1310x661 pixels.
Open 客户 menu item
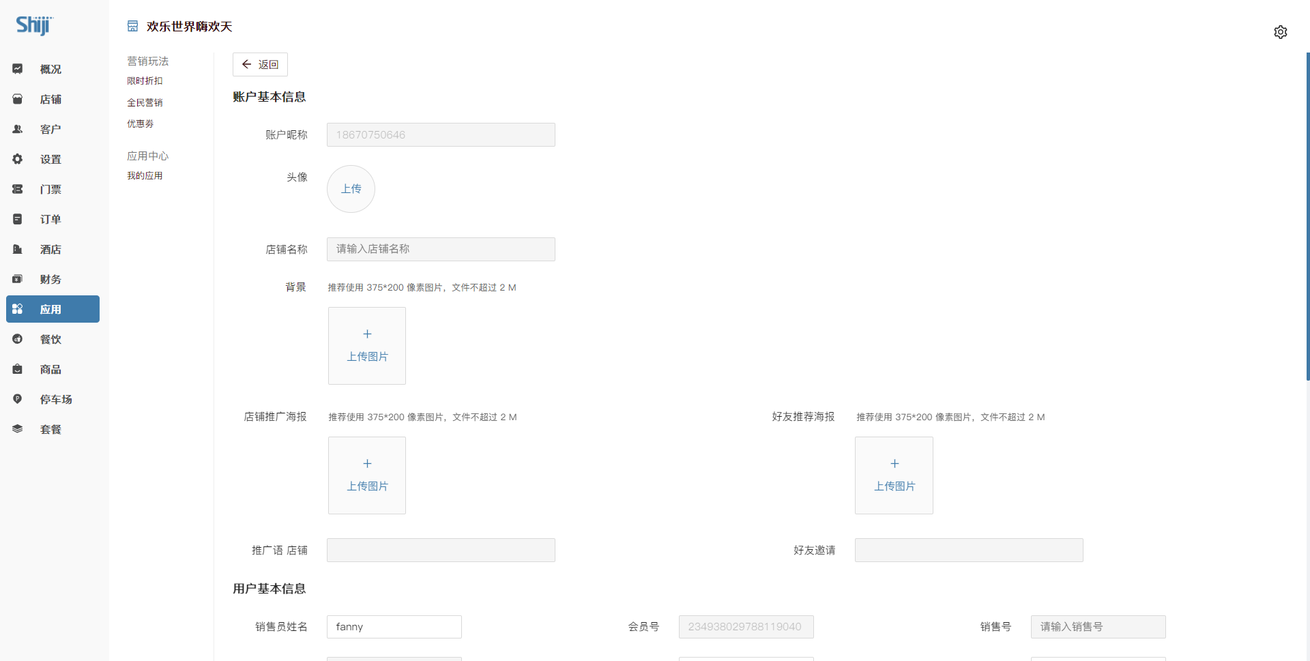pyautogui.click(x=53, y=129)
